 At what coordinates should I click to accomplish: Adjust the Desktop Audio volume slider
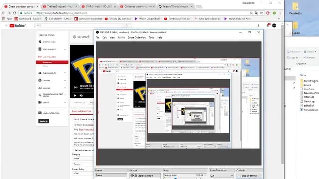(x=176, y=178)
